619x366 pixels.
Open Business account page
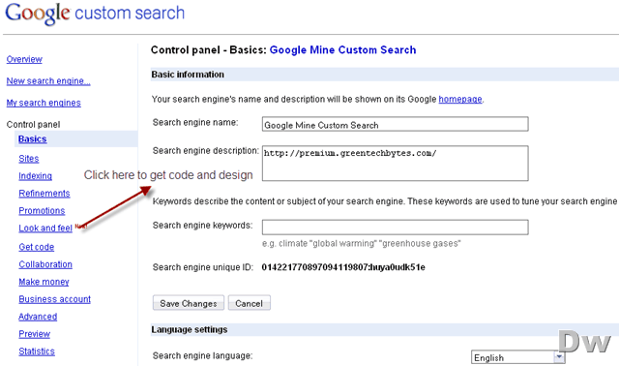pos(54,299)
